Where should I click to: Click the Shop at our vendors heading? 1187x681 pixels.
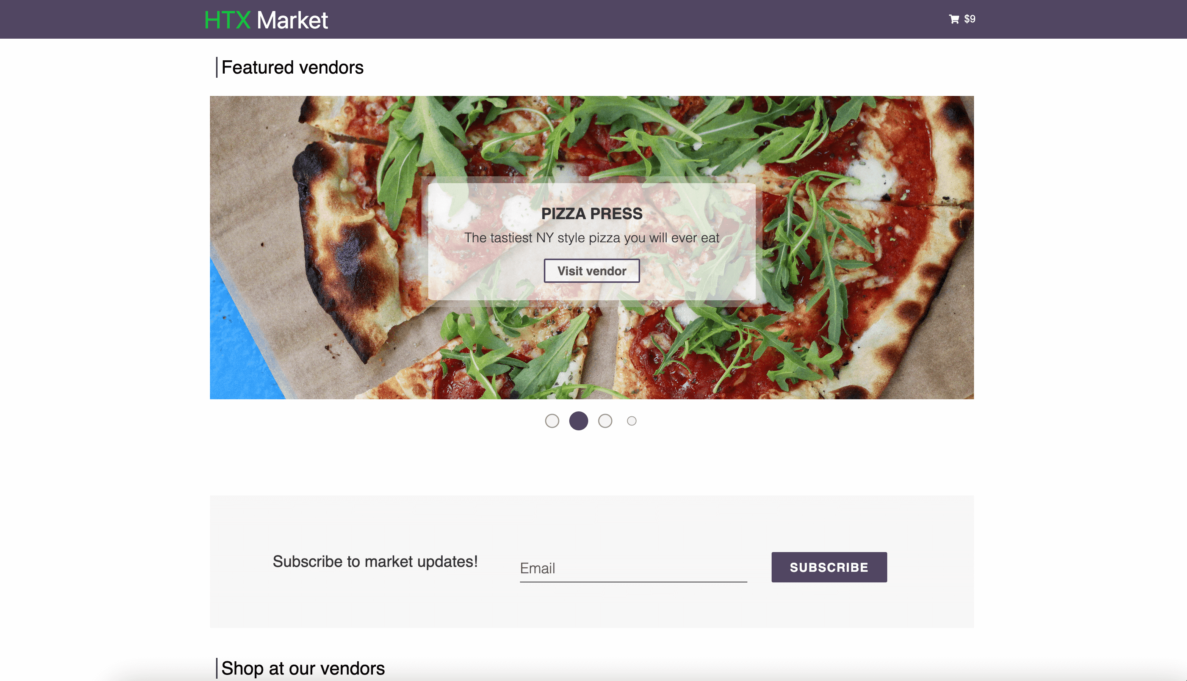tap(302, 668)
